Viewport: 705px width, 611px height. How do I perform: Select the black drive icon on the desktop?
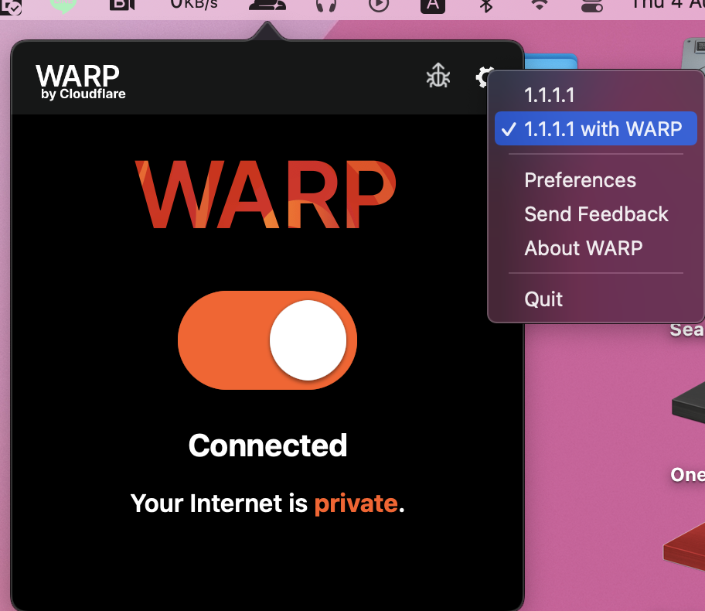pos(689,403)
